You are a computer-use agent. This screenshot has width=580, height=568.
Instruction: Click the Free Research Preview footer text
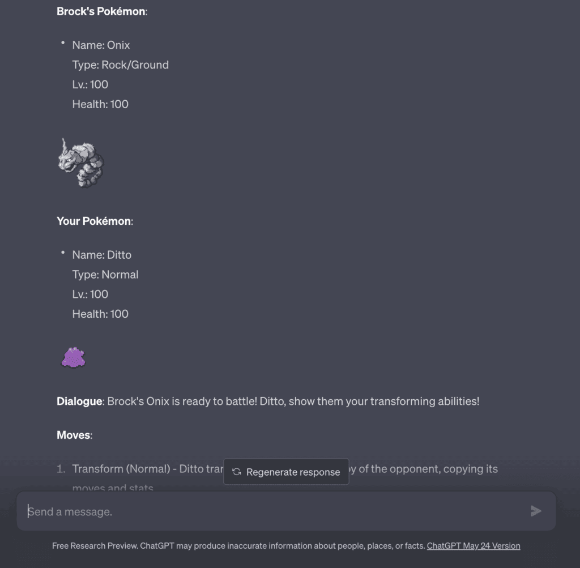(238, 545)
